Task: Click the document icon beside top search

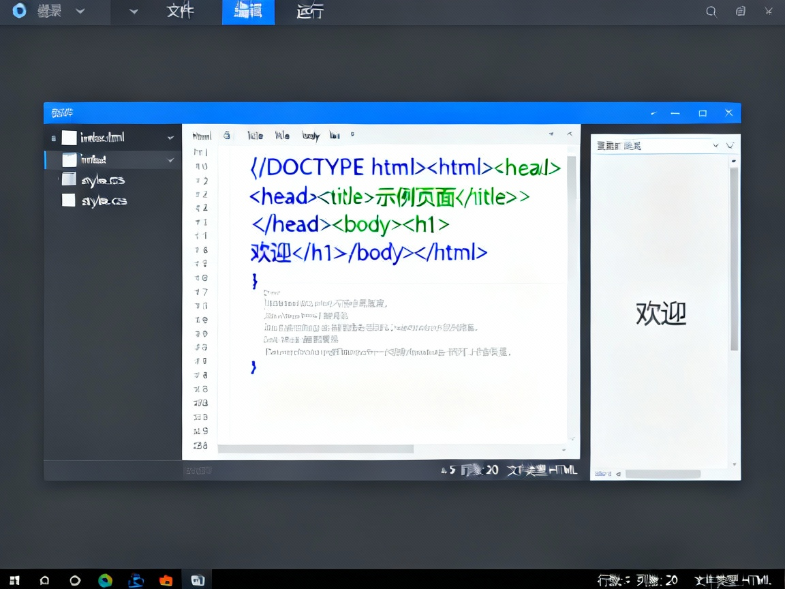Action: tap(741, 12)
